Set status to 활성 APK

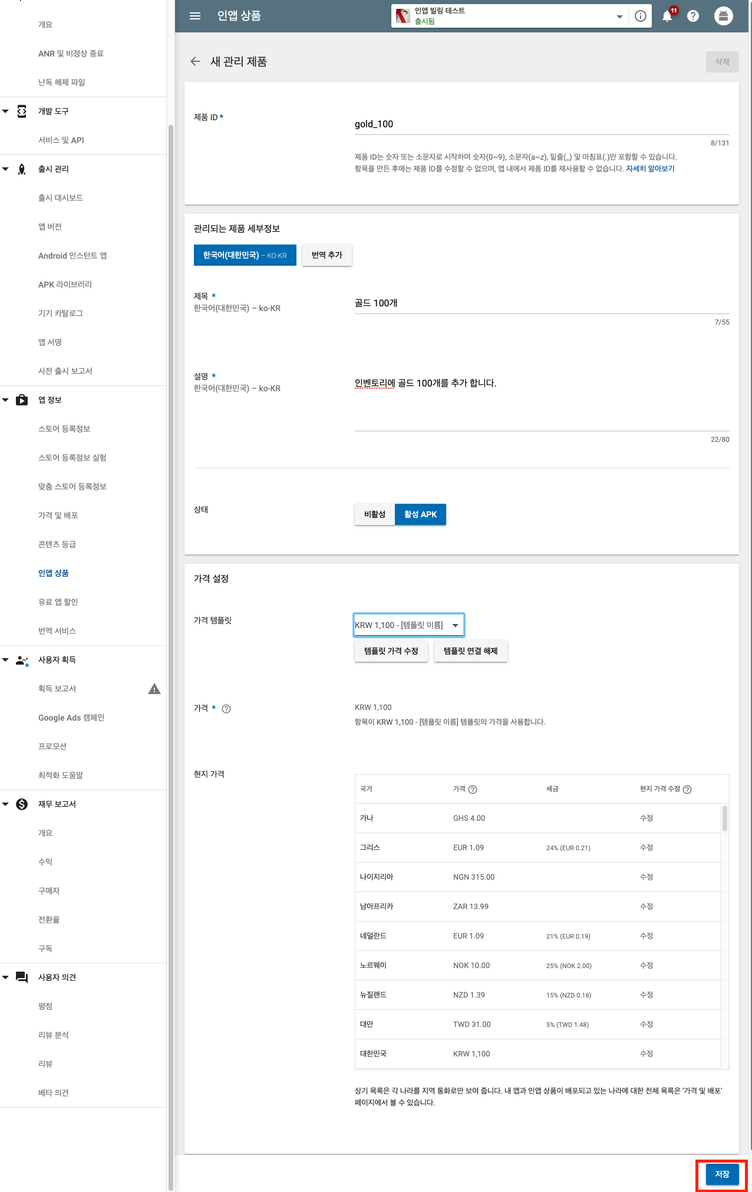[420, 514]
